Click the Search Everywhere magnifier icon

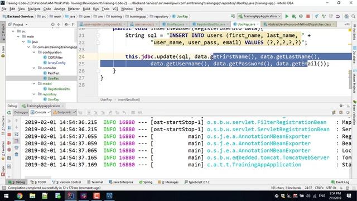point(353,16)
